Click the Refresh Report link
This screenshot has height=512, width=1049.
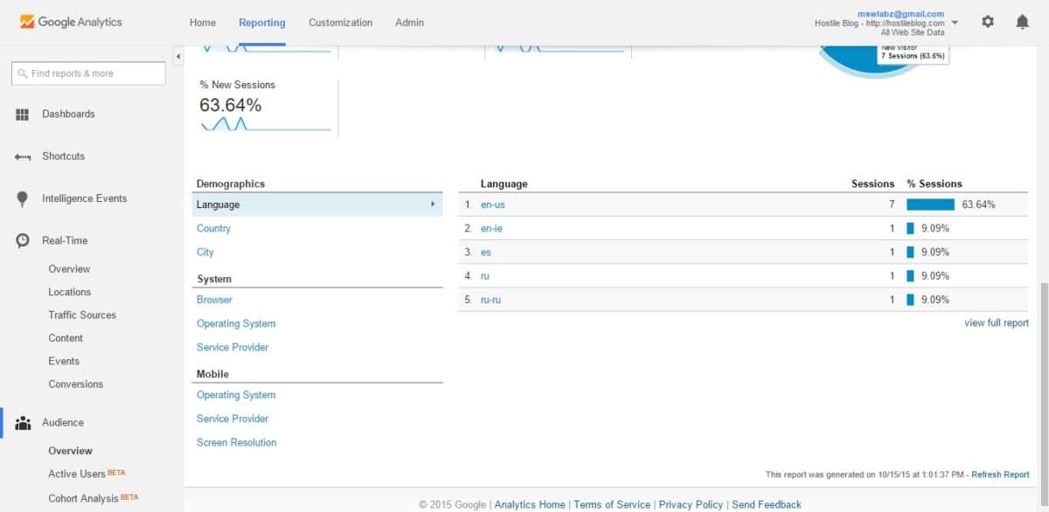[1000, 474]
